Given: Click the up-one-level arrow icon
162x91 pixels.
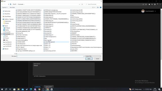Looking at the screenshot, I should [x=8, y=4].
